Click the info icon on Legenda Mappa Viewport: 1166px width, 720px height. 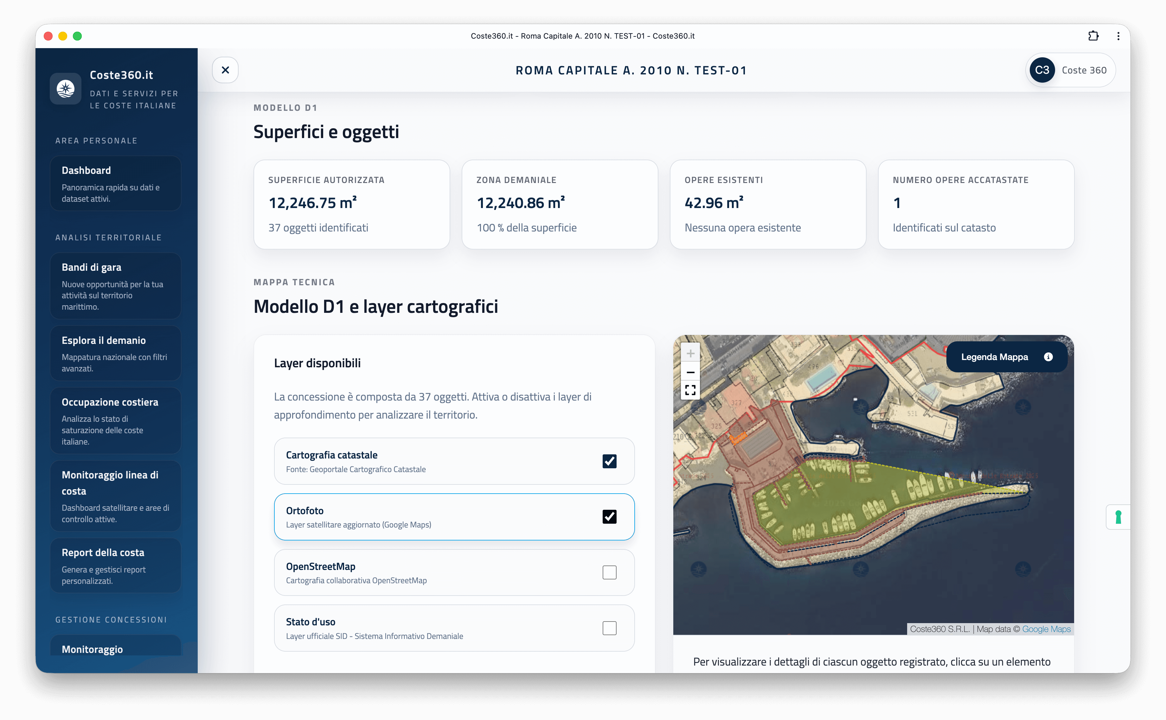[1048, 357]
